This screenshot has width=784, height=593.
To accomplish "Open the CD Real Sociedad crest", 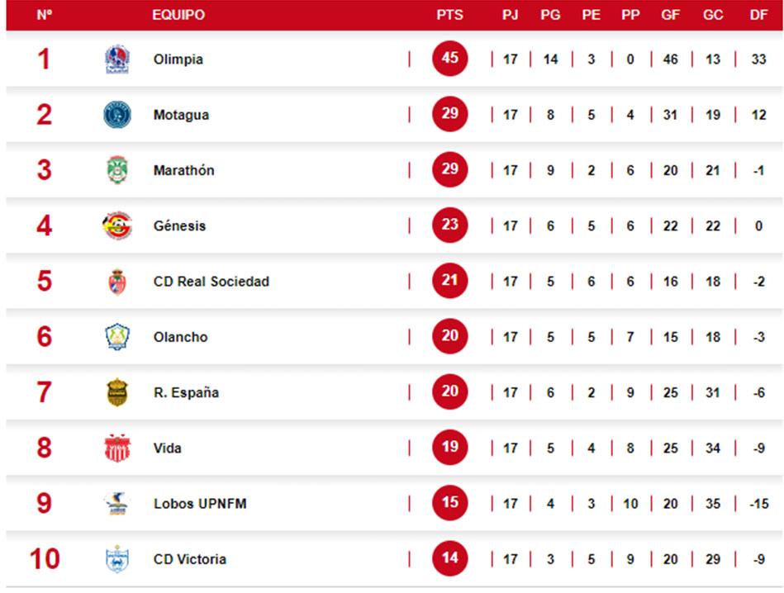I will pos(117,282).
